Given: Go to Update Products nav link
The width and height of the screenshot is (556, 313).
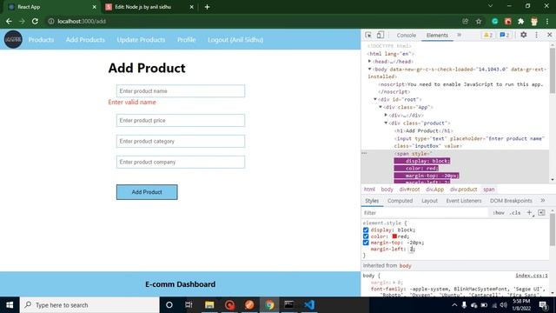Looking at the screenshot, I should pos(141,40).
